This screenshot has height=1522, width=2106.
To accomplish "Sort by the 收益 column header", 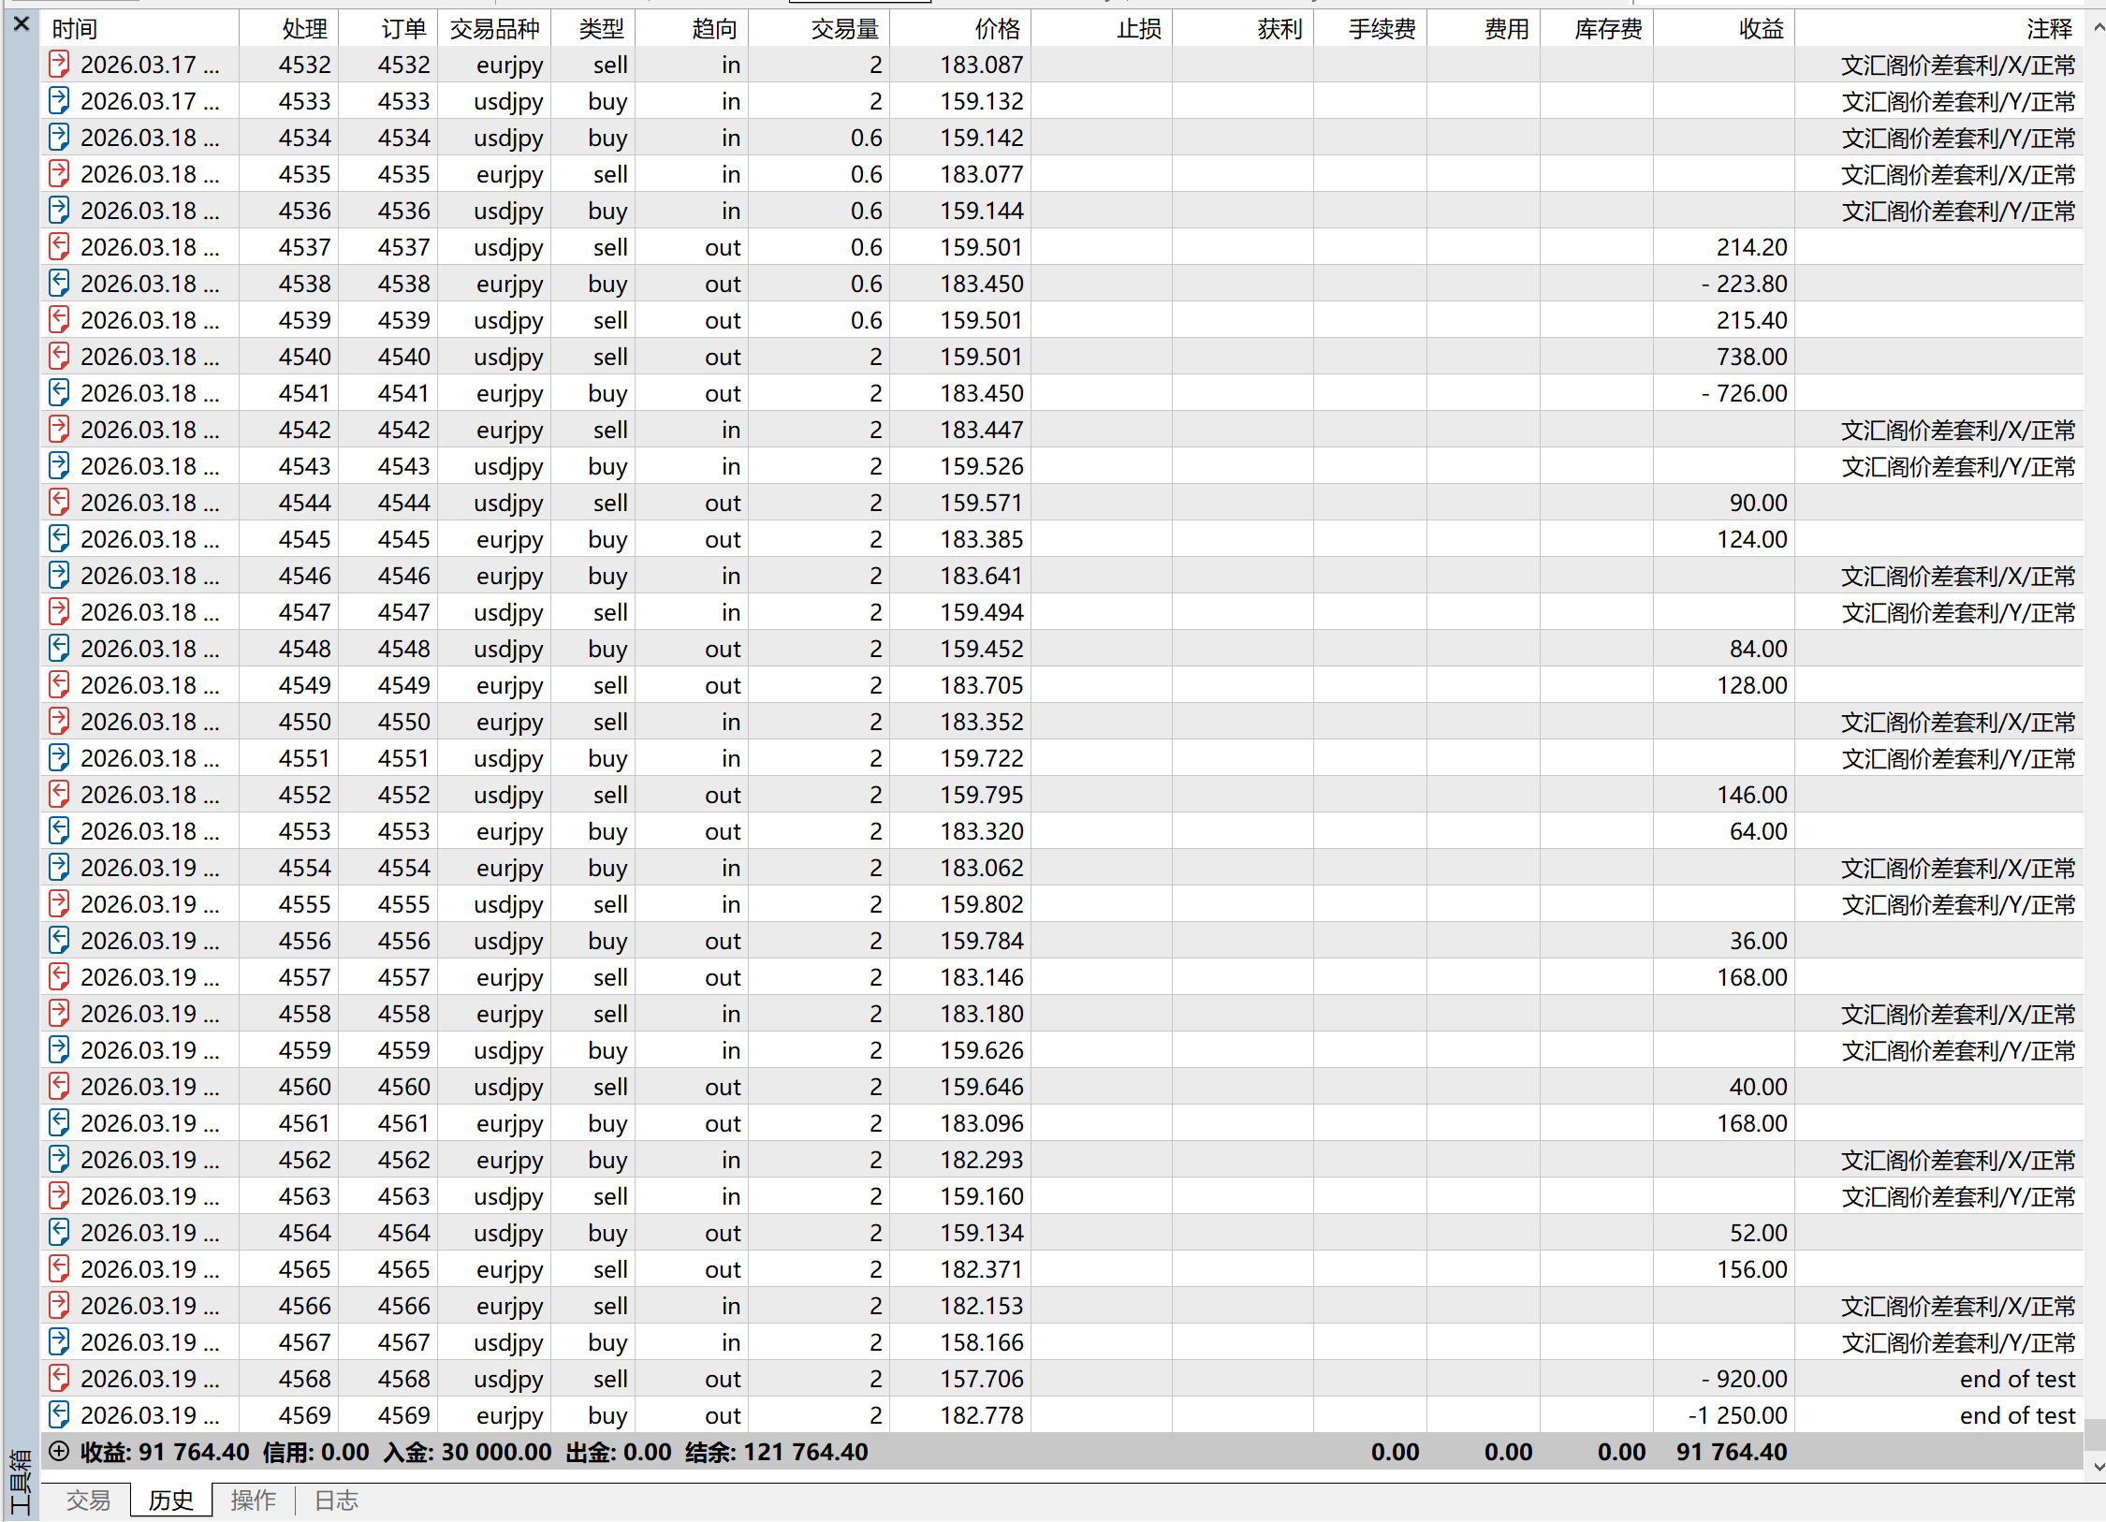I will point(1761,29).
